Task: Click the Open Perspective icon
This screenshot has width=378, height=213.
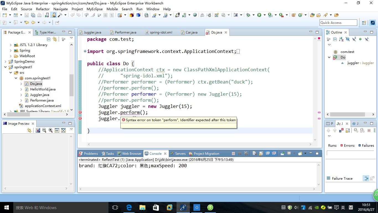Action: tap(364, 23)
